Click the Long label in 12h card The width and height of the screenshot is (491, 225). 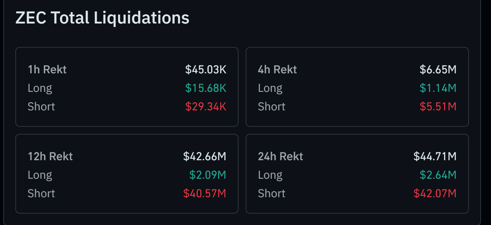point(40,175)
